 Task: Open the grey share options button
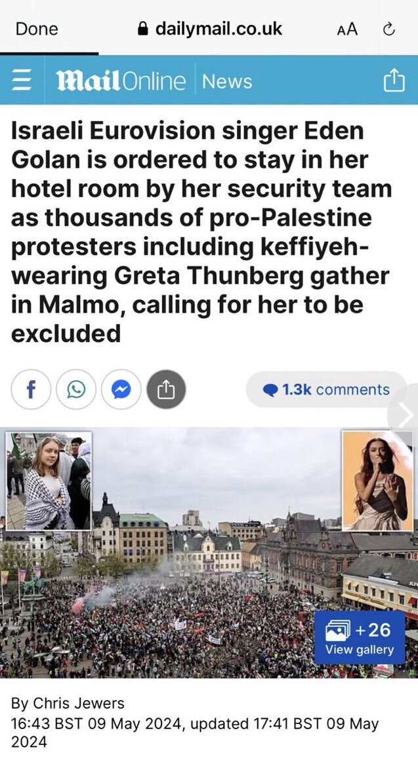click(166, 389)
